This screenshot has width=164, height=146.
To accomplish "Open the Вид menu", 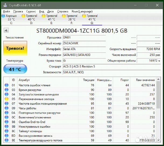I will click(x=41, y=11).
